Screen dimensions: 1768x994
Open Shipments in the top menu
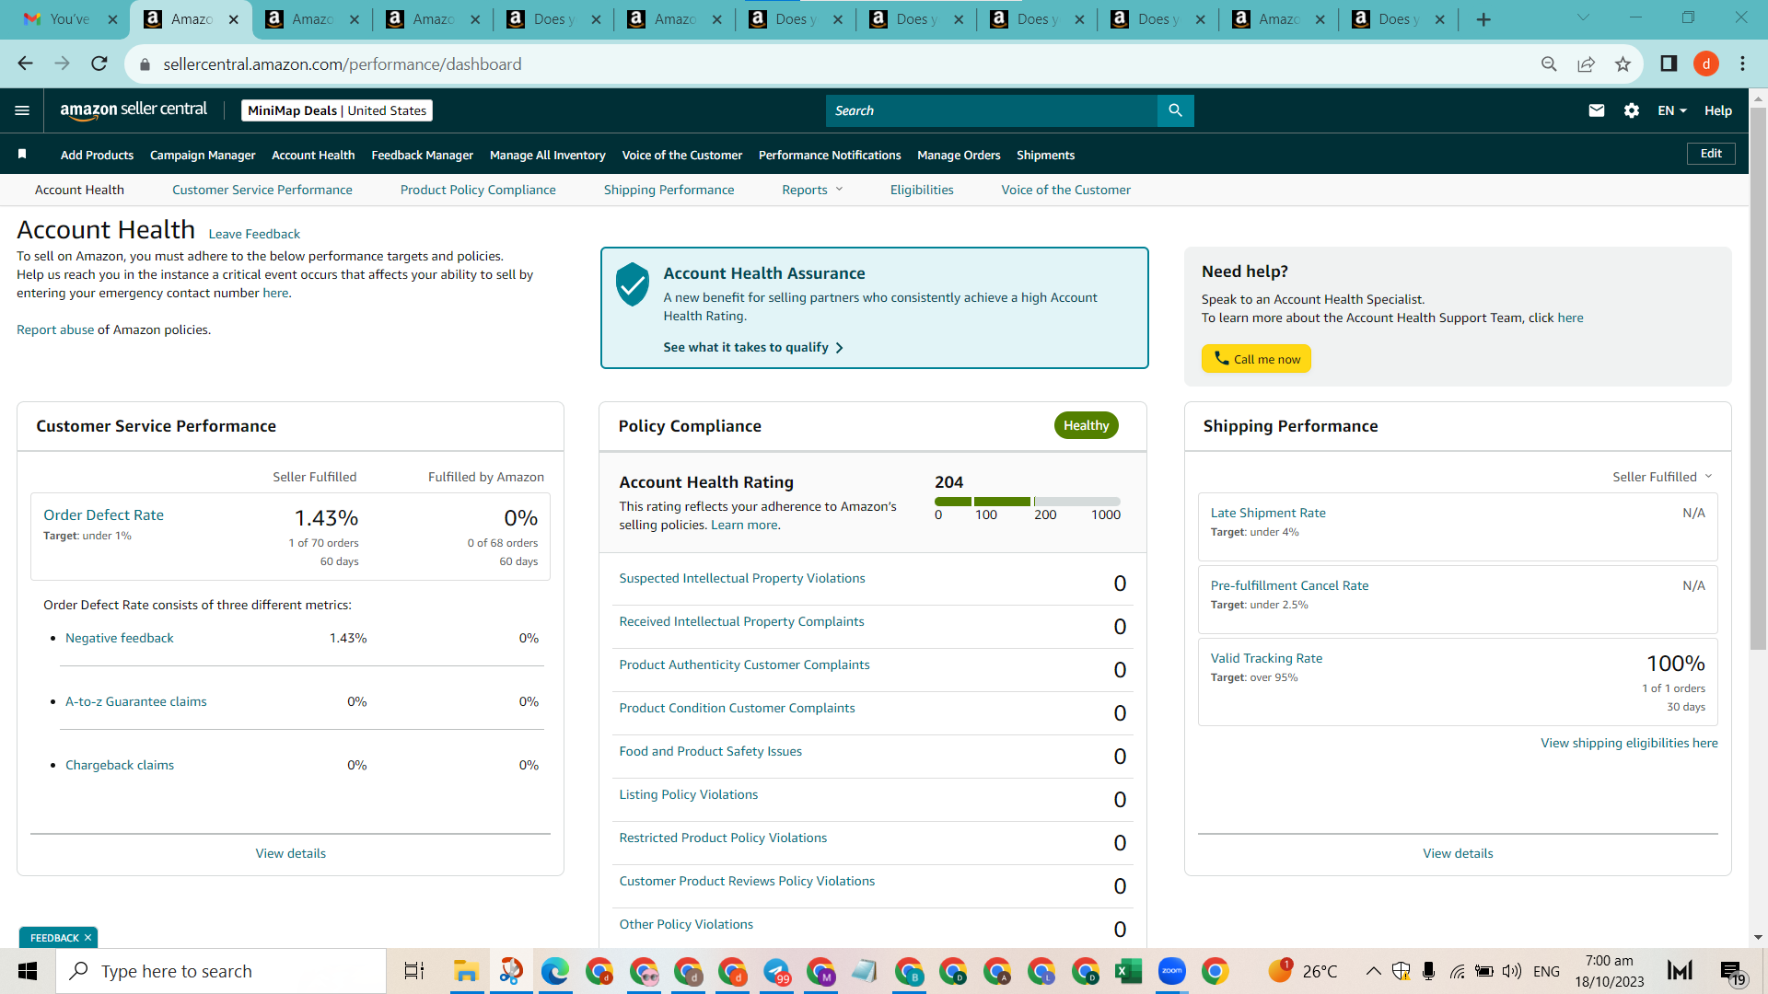pyautogui.click(x=1045, y=155)
